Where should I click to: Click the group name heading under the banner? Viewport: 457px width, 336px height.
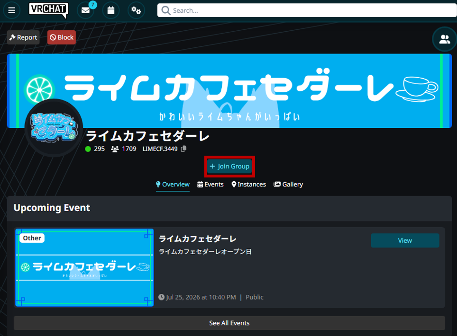pyautogui.click(x=148, y=136)
